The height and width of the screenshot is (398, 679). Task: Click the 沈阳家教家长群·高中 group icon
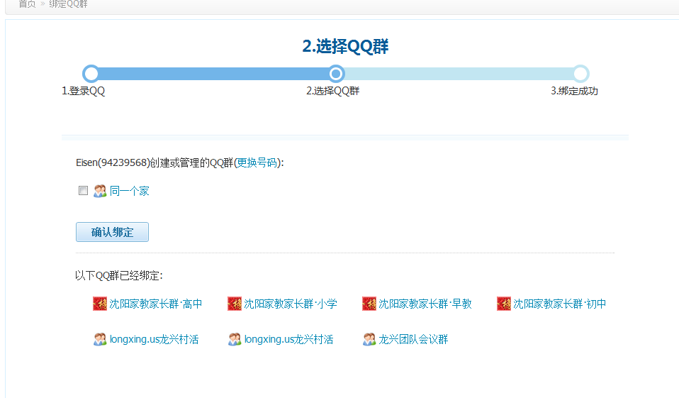(x=100, y=304)
